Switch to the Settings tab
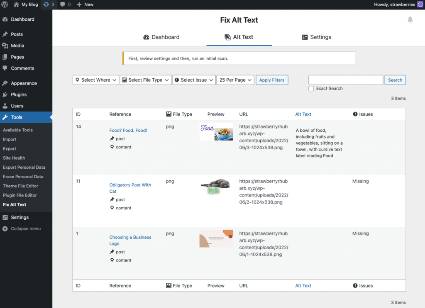This screenshot has height=308, width=425. [x=316, y=37]
